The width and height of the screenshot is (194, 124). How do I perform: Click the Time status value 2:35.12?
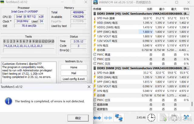coord(78,41)
